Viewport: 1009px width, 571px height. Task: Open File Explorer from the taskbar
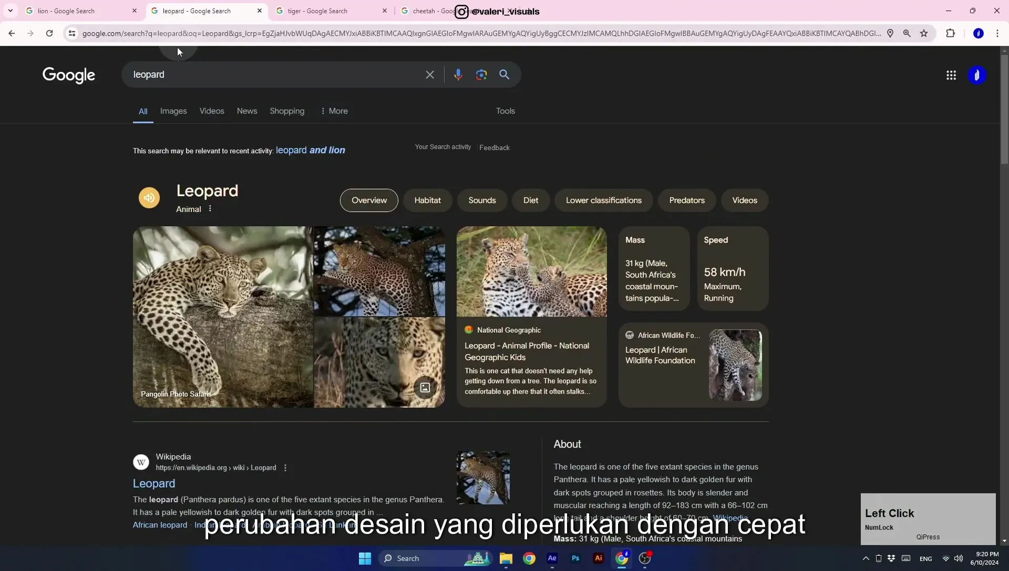click(506, 558)
